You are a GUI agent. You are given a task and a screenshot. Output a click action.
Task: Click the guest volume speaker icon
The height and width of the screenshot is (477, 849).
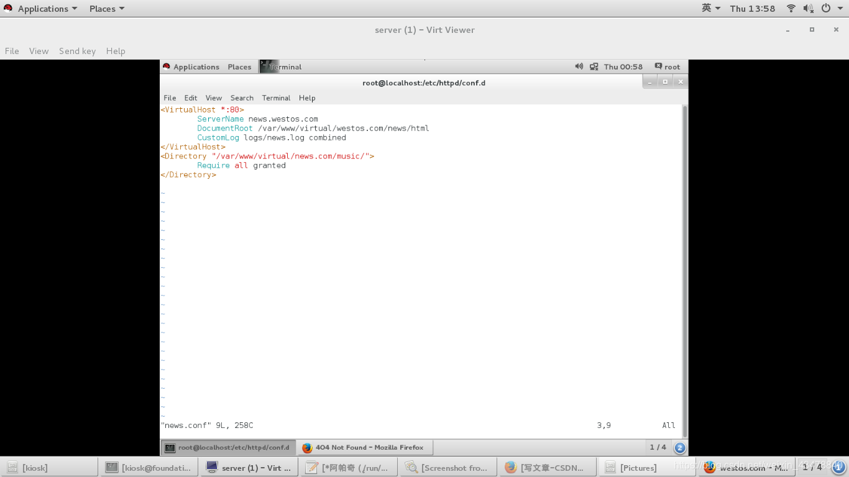(x=579, y=66)
